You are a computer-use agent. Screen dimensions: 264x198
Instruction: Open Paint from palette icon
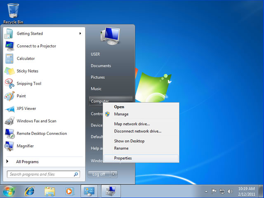coord(9,96)
